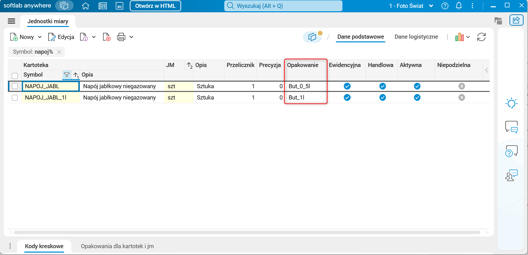Click the horizontal scrollbar below the table
528x255 pixels.
[x=247, y=232]
